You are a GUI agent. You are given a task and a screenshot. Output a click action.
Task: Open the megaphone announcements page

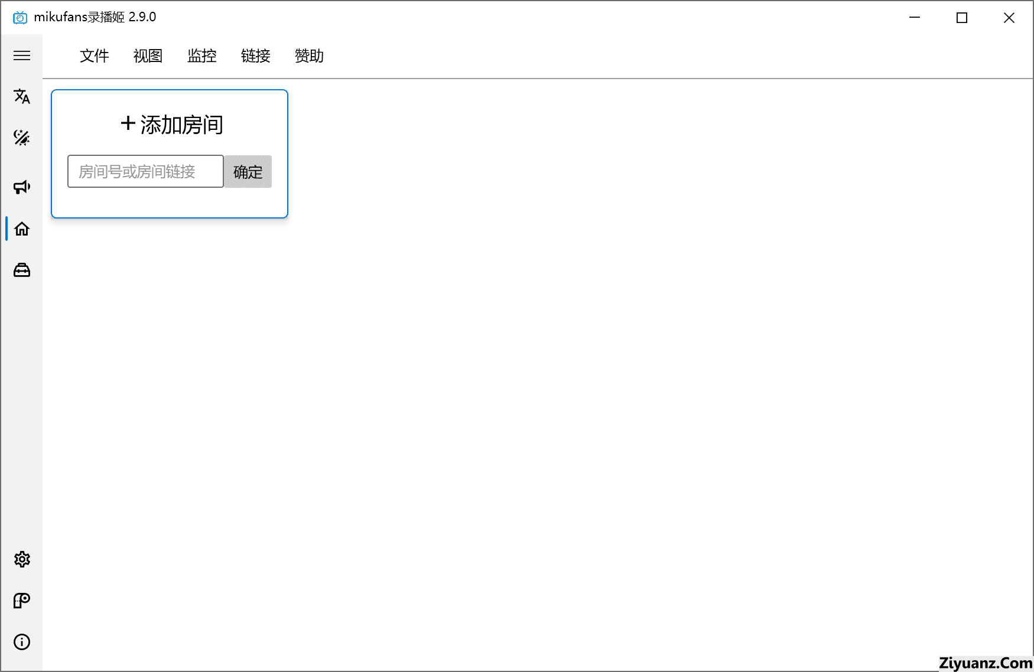22,187
